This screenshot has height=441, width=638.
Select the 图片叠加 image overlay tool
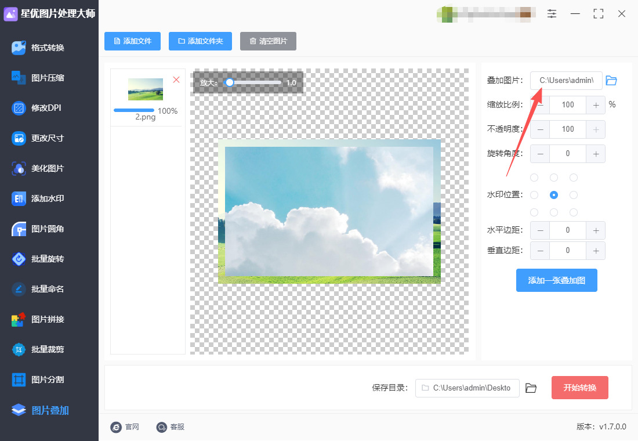[41, 410]
